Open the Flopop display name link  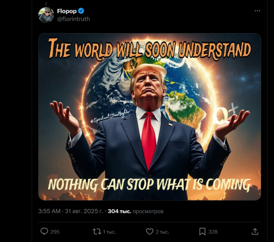pos(67,11)
